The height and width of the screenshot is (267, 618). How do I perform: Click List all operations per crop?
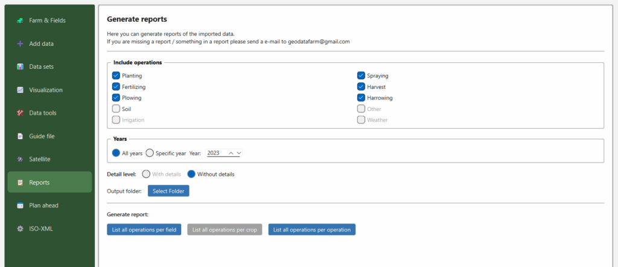click(x=225, y=230)
